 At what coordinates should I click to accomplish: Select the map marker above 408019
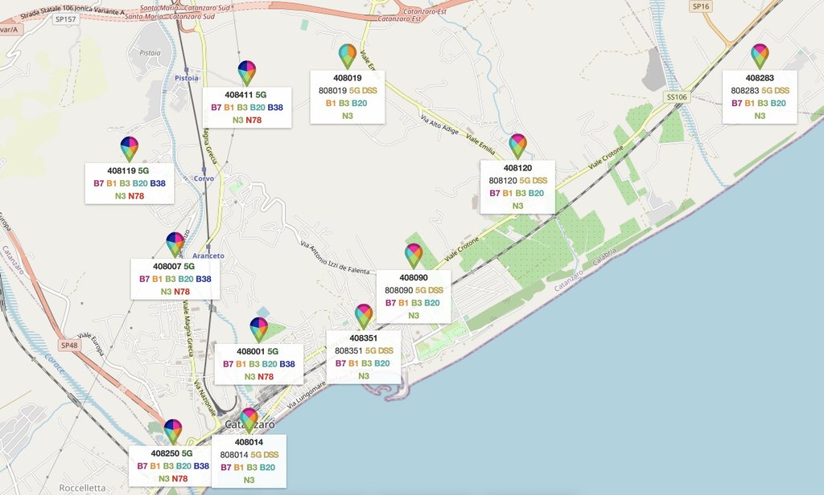pyautogui.click(x=348, y=55)
